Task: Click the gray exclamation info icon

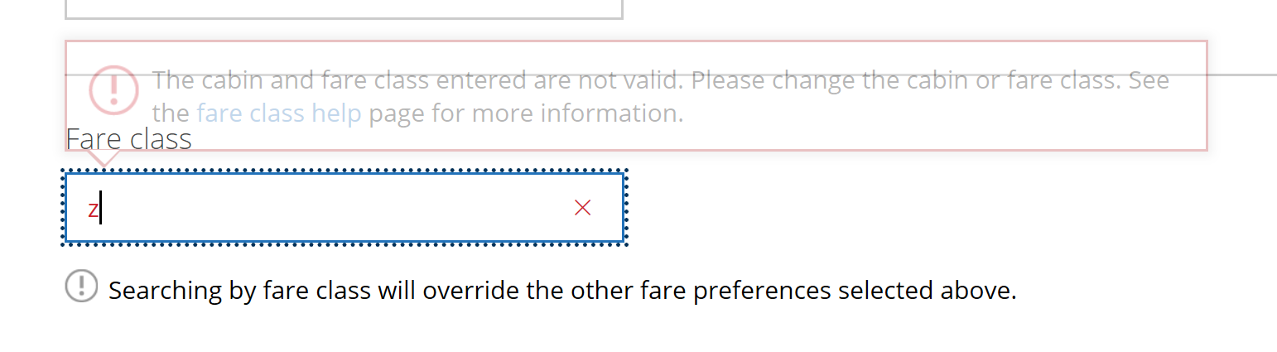Action: tap(81, 286)
